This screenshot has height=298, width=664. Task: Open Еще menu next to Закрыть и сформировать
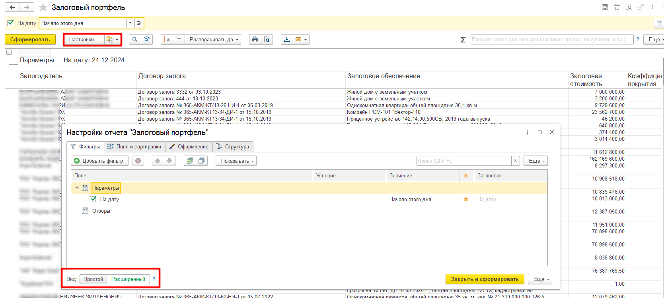pyautogui.click(x=540, y=279)
